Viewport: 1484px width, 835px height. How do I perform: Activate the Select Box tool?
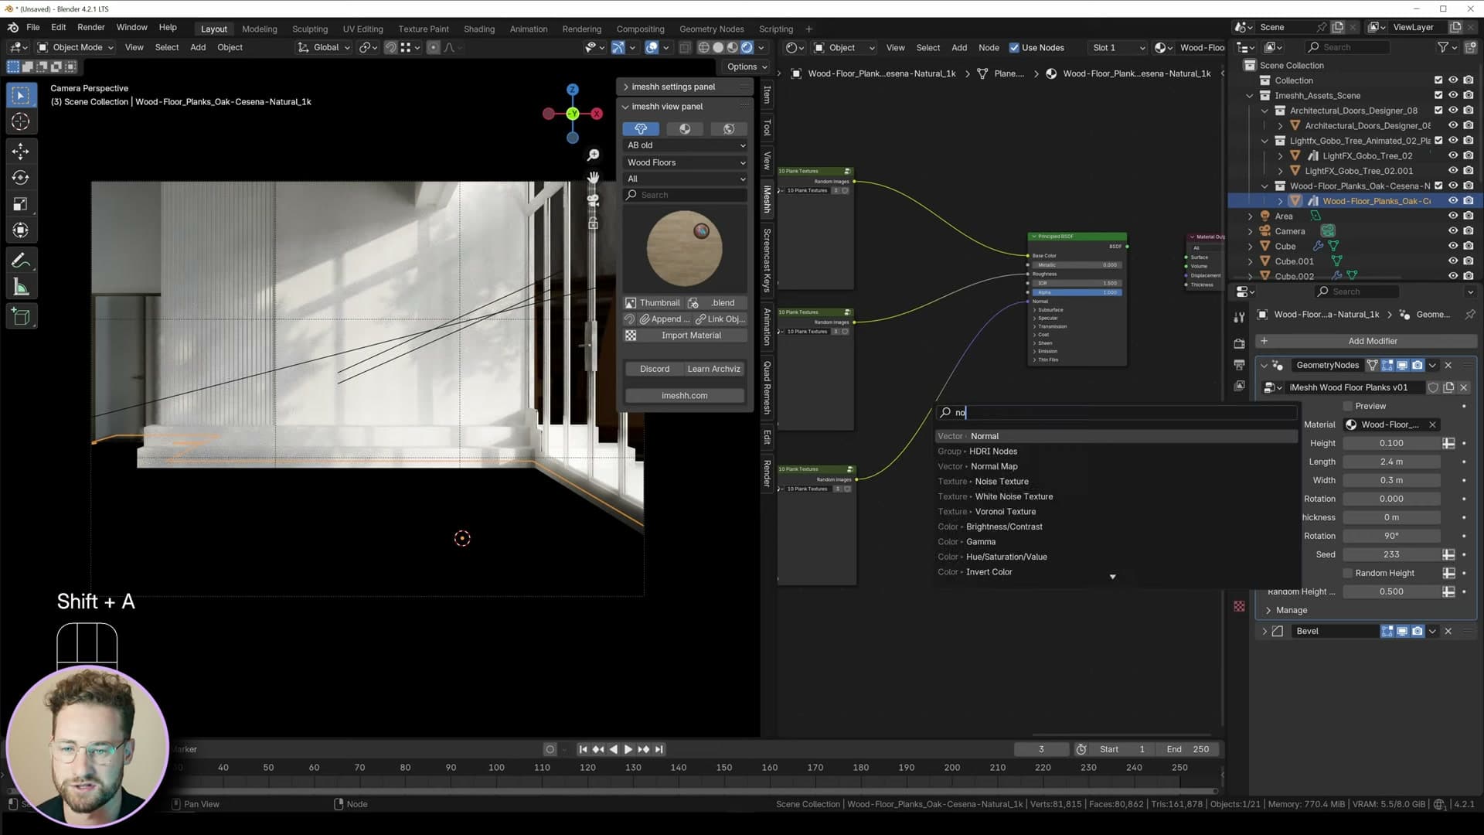[21, 95]
